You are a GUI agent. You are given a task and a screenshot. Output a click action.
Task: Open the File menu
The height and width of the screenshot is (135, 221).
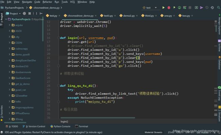(x=2, y=2)
